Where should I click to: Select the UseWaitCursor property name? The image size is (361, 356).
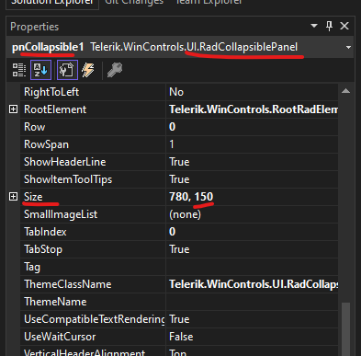60,337
